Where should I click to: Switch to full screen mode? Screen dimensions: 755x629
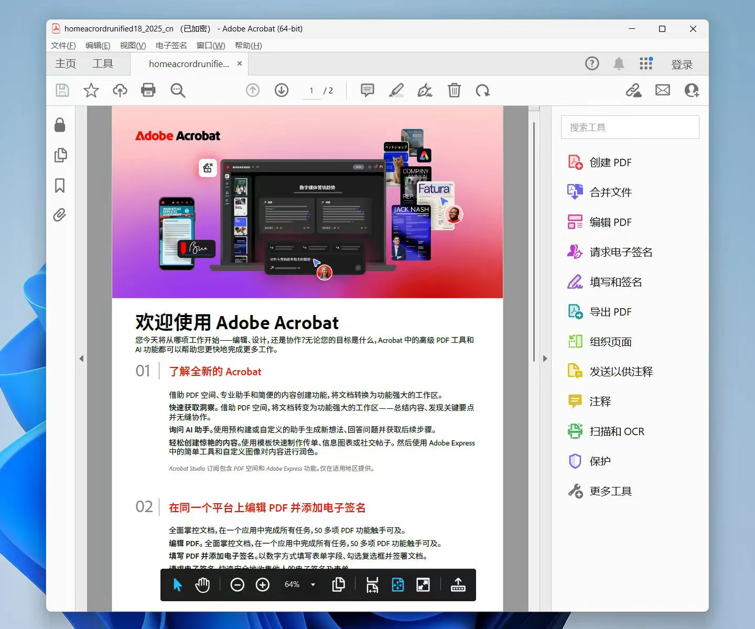pos(423,584)
